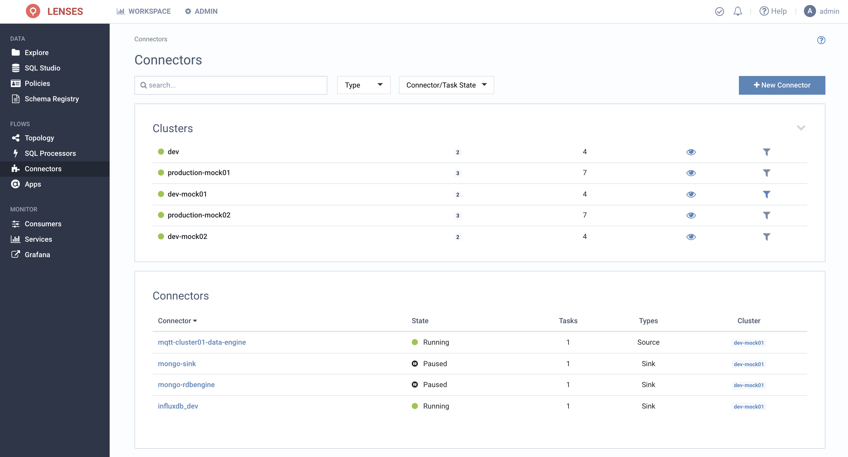848x457 pixels.
Task: Click the Admin menu item
Action: coord(201,11)
